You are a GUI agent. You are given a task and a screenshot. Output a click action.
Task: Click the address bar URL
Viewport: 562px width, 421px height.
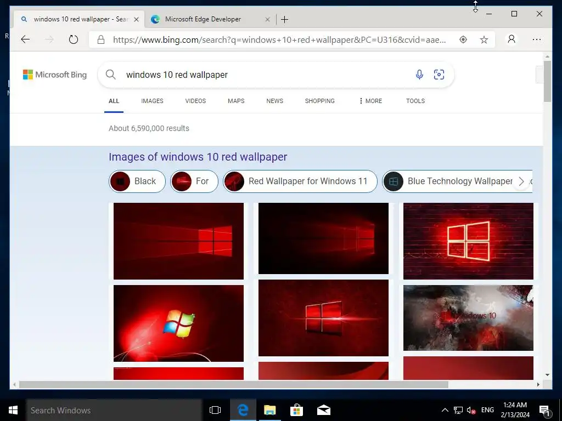279,39
